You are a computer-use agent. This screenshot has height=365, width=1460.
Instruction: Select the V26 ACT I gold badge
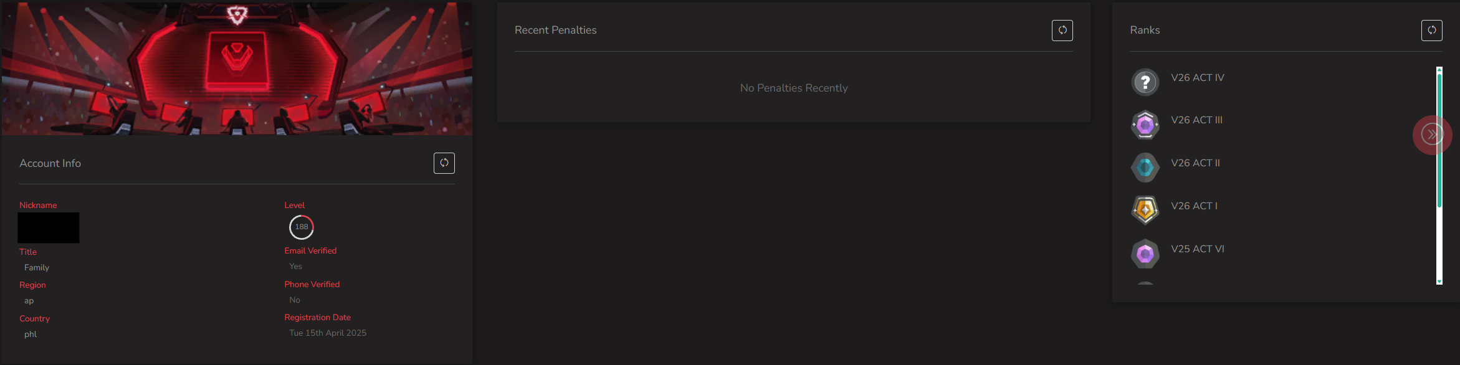(x=1145, y=210)
